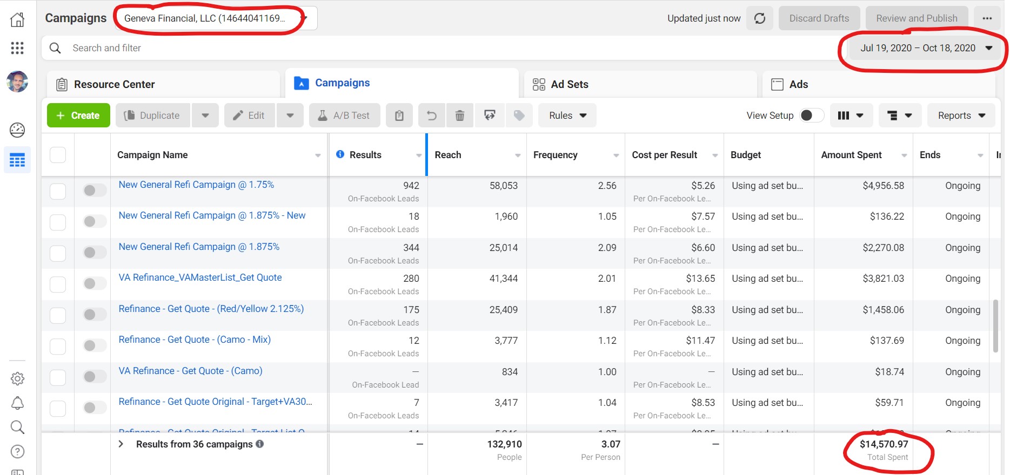Click info icon beside Results from 36 campaigns
1010x475 pixels.
[x=260, y=444]
